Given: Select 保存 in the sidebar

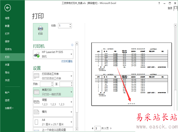Looking at the screenshot, I should 7,41.
